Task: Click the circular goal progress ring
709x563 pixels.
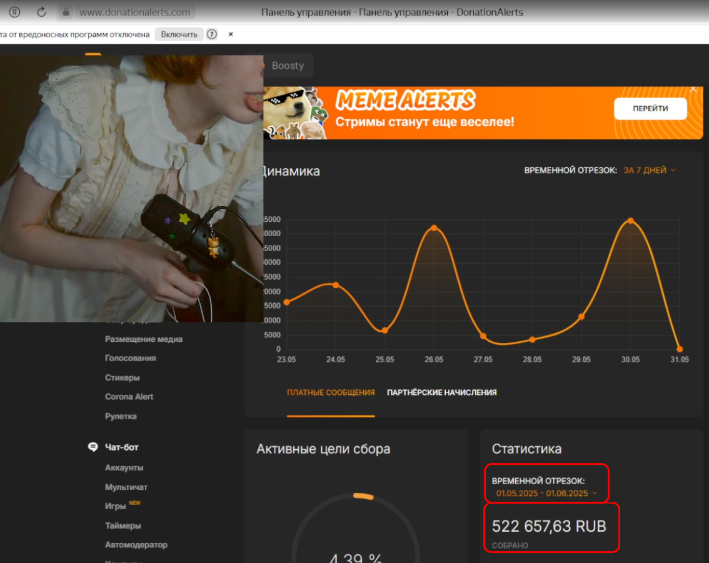Action: tap(356, 528)
